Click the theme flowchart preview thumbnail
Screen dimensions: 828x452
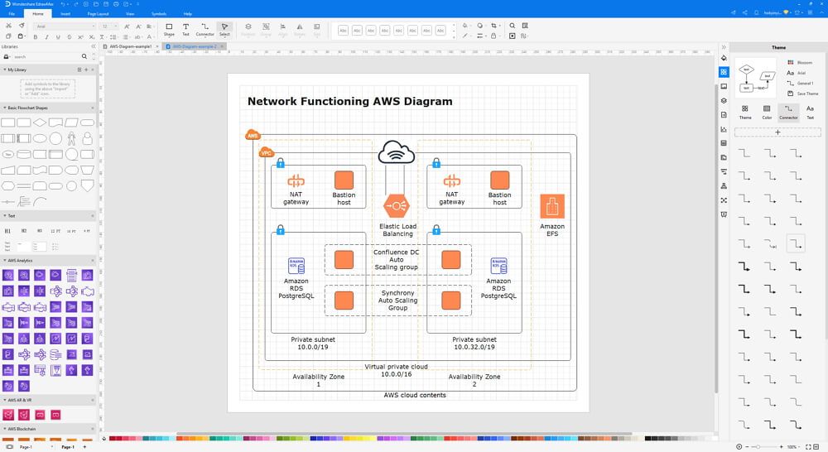coord(756,78)
